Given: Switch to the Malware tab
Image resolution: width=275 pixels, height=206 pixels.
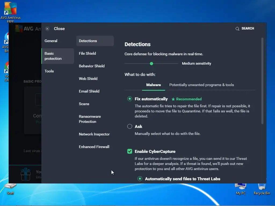Looking at the screenshot, I should [153, 85].
